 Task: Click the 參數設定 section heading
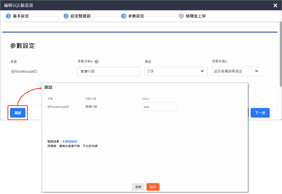click(x=23, y=46)
